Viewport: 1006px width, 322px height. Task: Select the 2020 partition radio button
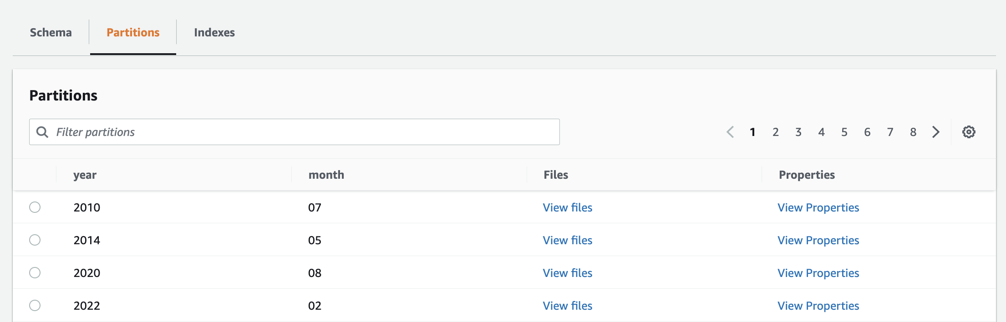[x=35, y=273]
